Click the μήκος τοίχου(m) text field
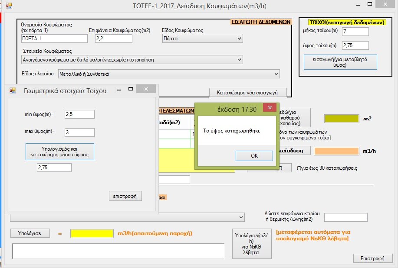This screenshot has height=268, width=398. coord(355,32)
